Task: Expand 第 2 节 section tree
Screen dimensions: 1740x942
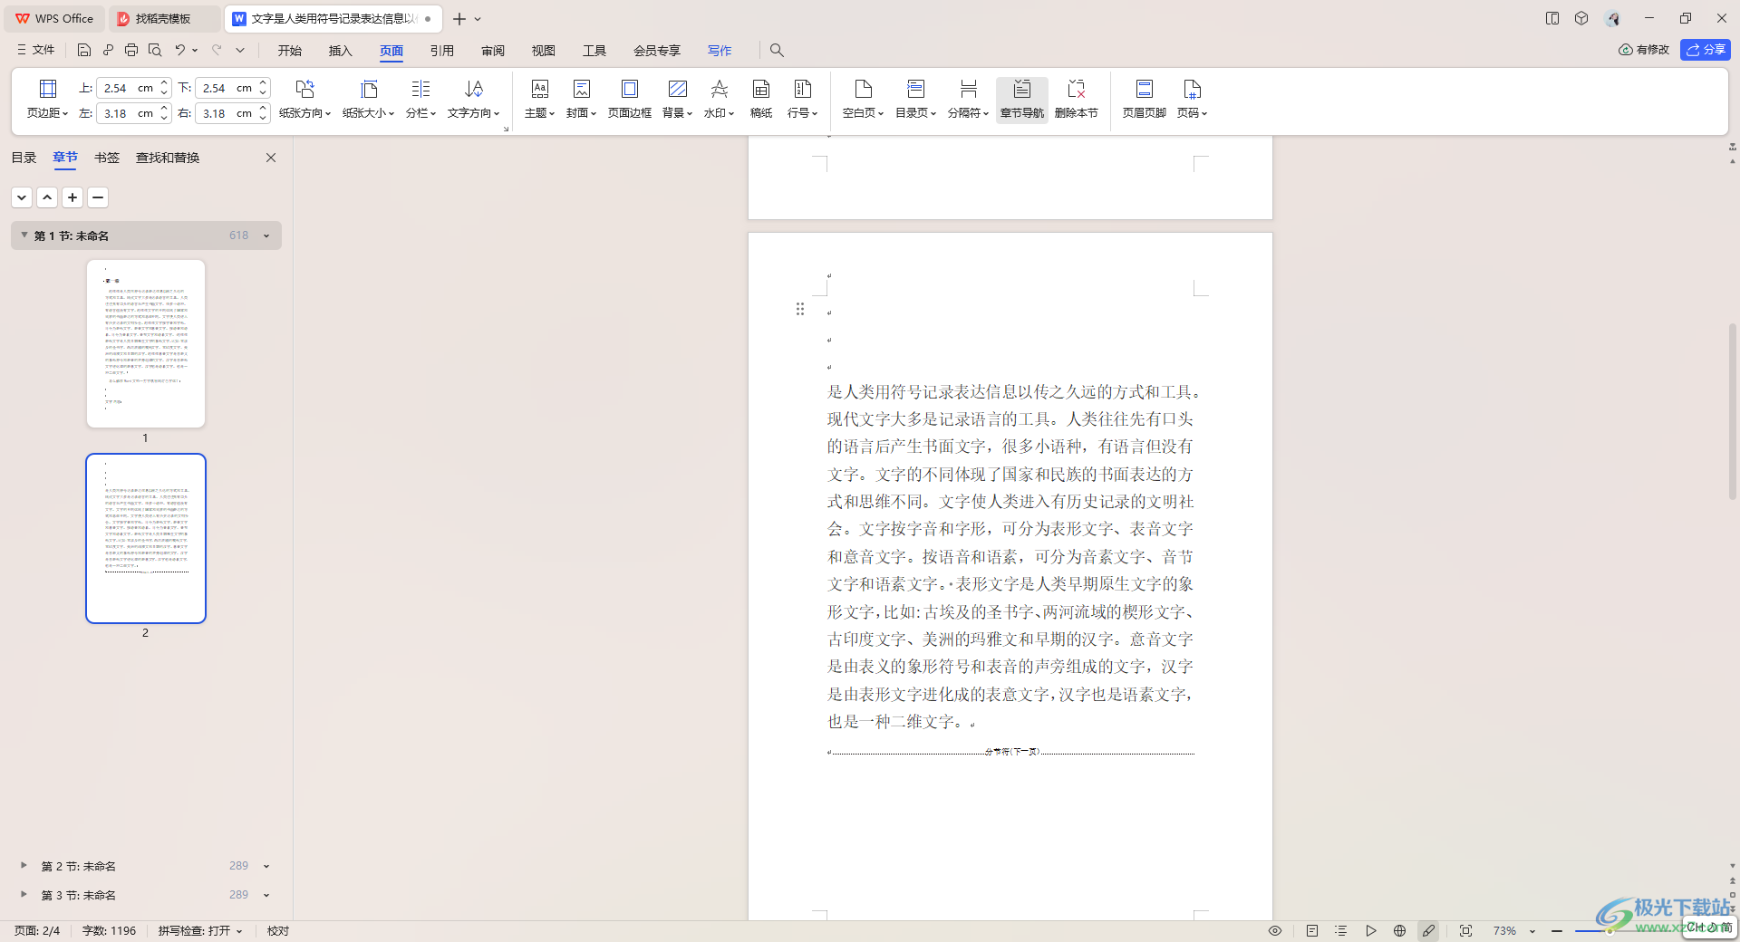Action: tap(24, 865)
